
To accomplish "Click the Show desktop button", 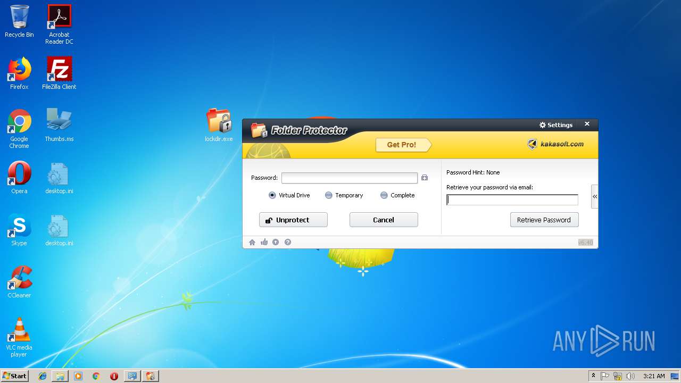I will [676, 376].
